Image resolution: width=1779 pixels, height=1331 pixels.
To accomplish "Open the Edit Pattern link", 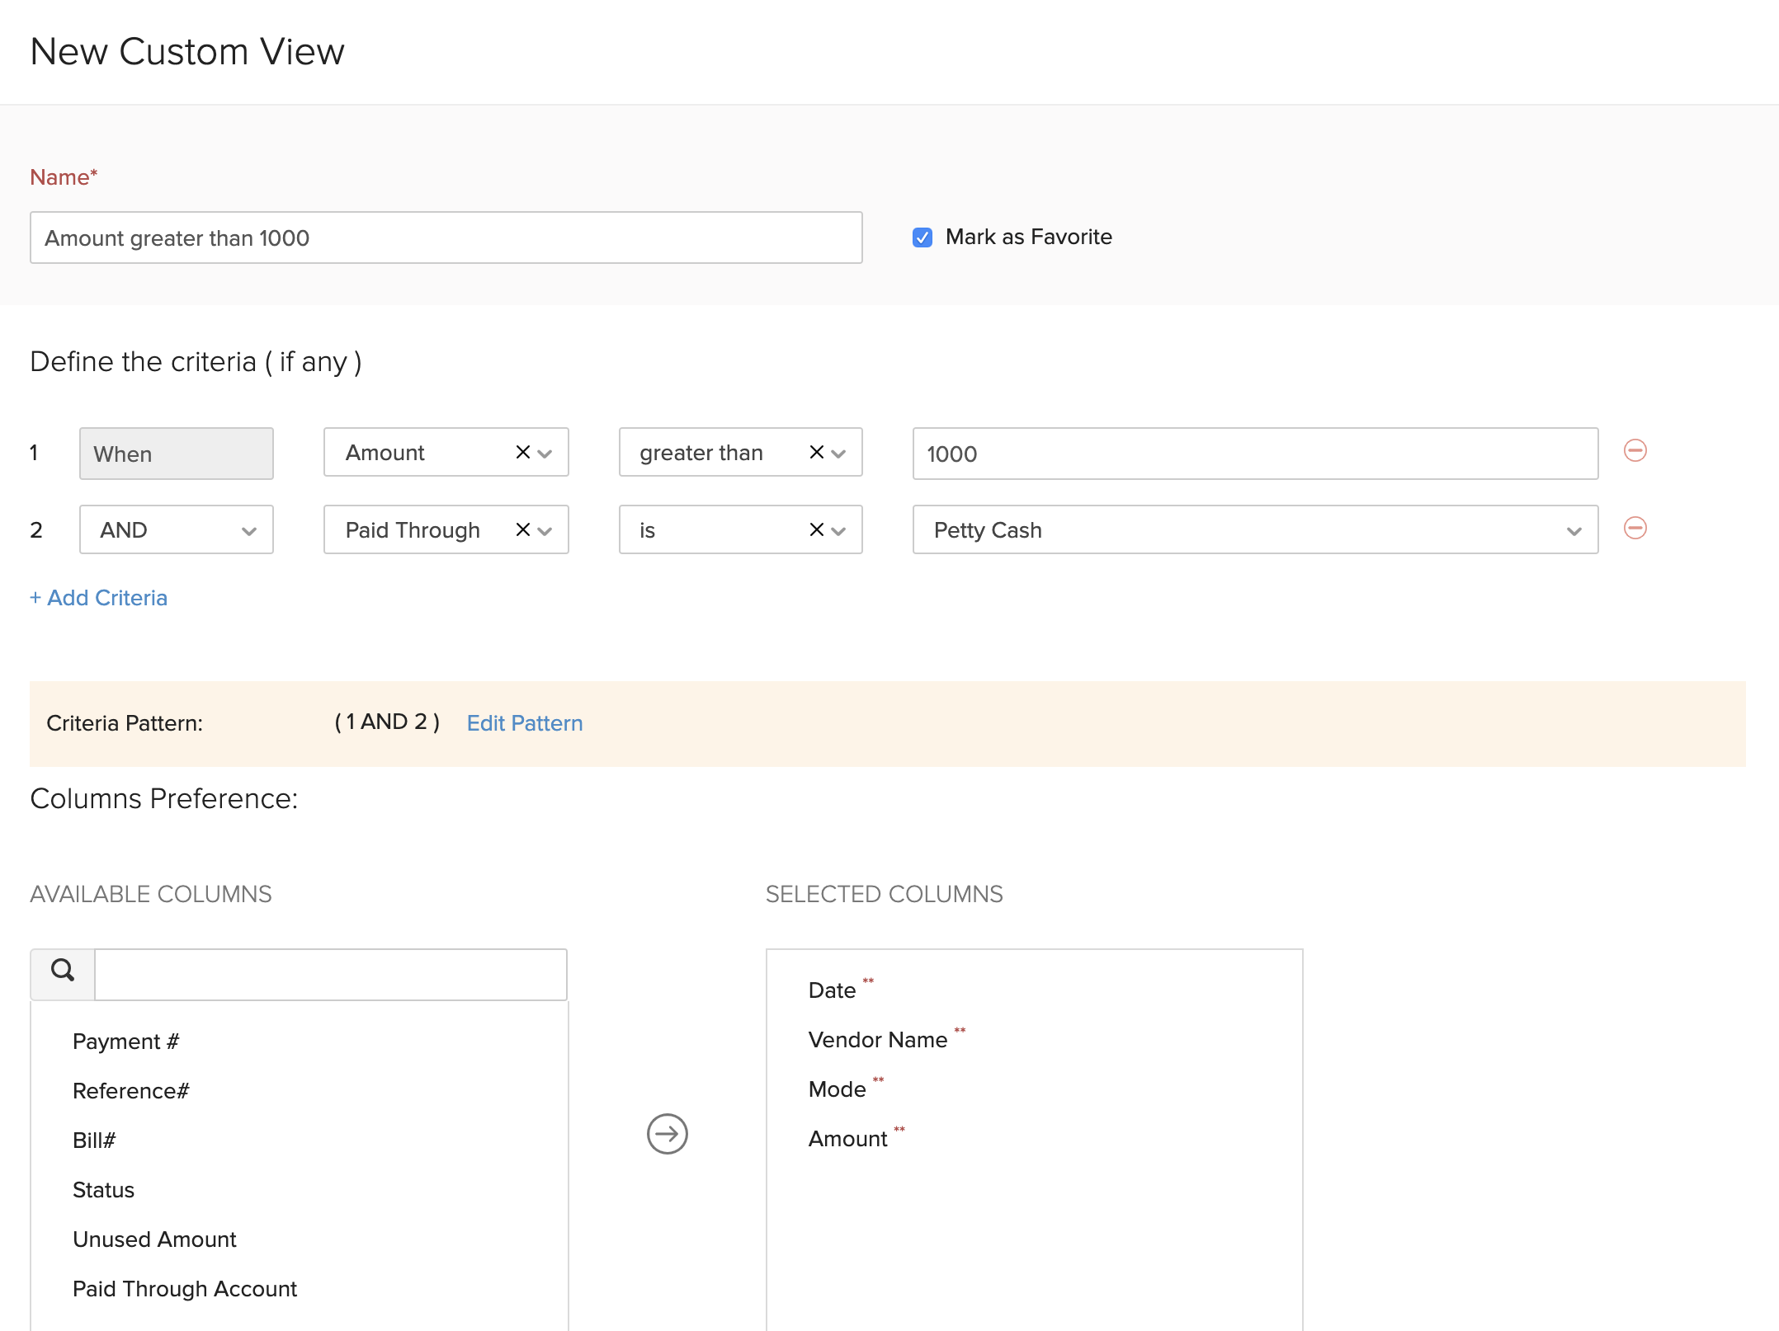I will [x=525, y=722].
